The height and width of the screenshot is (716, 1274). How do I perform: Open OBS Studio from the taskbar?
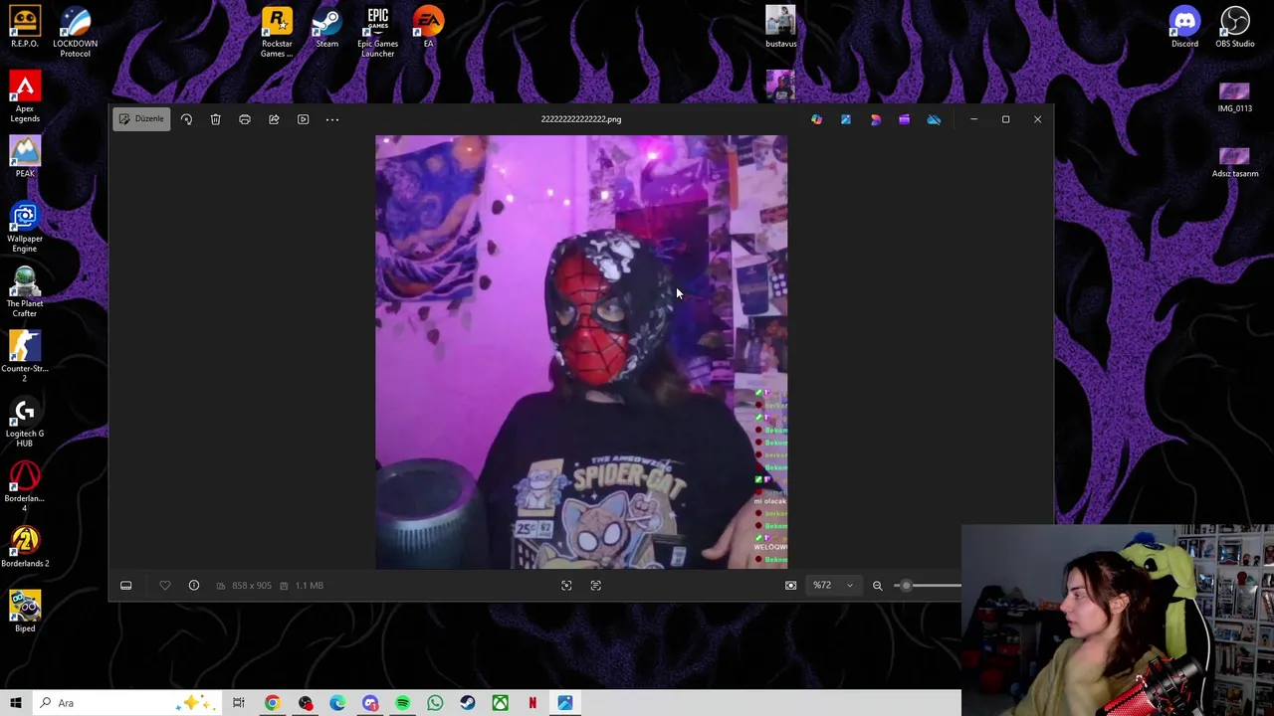pyautogui.click(x=305, y=703)
